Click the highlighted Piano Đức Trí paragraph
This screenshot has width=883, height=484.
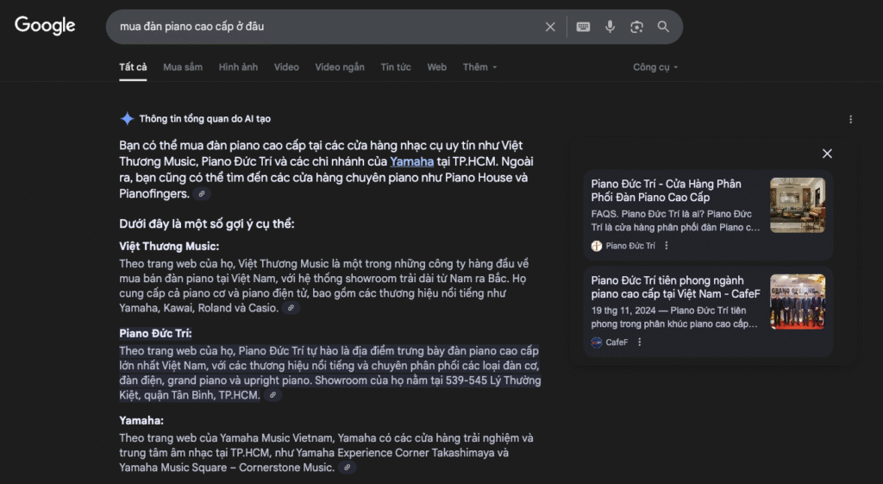click(x=330, y=373)
